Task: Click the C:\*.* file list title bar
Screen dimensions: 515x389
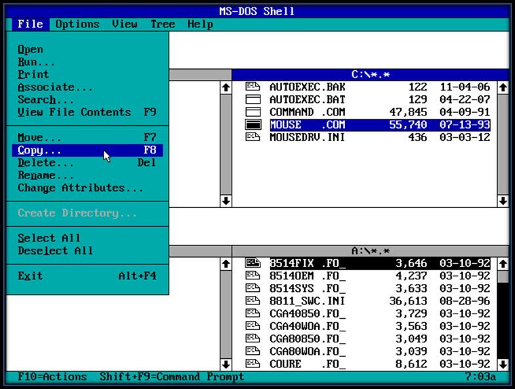Action: (370, 75)
